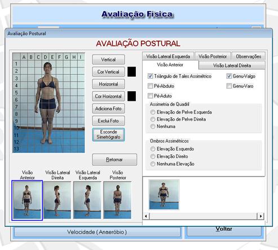Viewport: 278px width, 250px height.
Task: Check the Genu-Varo option
Action: 229,86
